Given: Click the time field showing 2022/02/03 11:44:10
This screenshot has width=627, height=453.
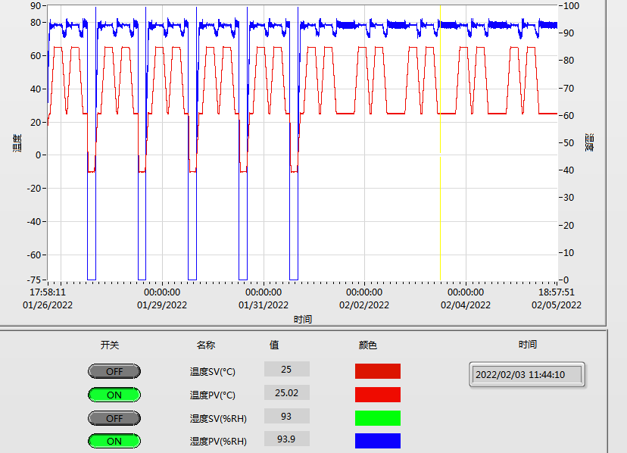Looking at the screenshot, I should [x=526, y=374].
